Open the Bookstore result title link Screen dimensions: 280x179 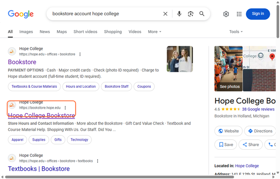pyautogui.click(x=22, y=62)
